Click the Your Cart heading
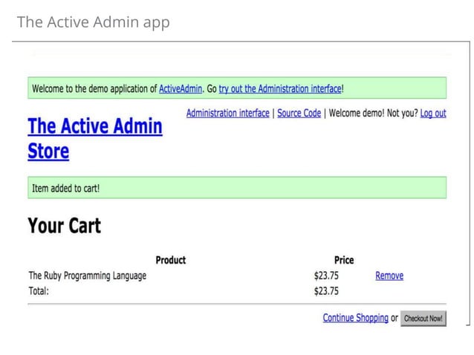The height and width of the screenshot is (355, 474). coord(65,226)
